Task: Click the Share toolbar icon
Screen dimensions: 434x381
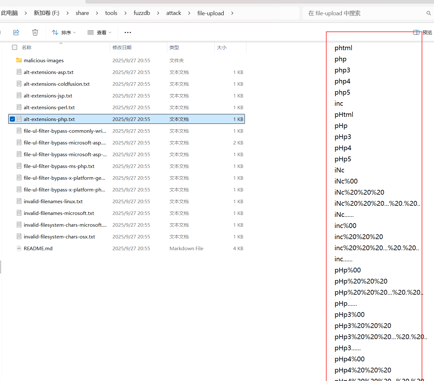Action: point(16,32)
